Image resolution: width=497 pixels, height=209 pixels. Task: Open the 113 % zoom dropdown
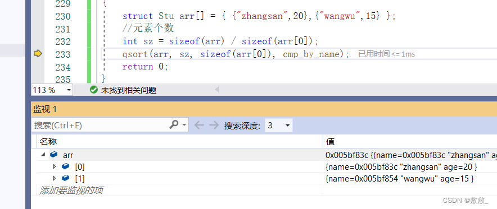pos(69,90)
